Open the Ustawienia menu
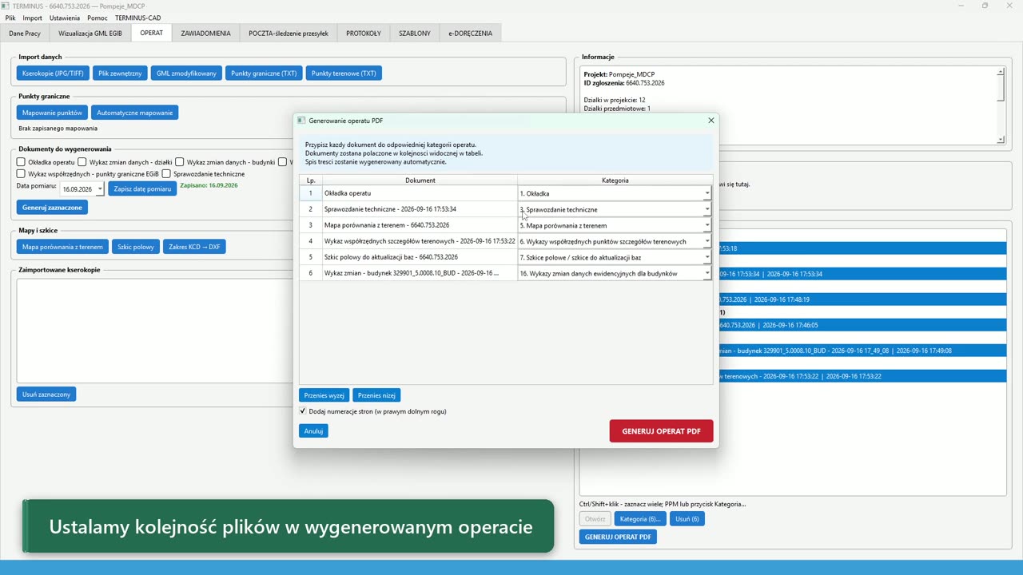Viewport: 1023px width, 575px height. 65,18
